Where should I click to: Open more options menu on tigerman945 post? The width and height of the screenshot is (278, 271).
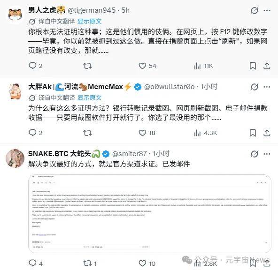(267, 10)
